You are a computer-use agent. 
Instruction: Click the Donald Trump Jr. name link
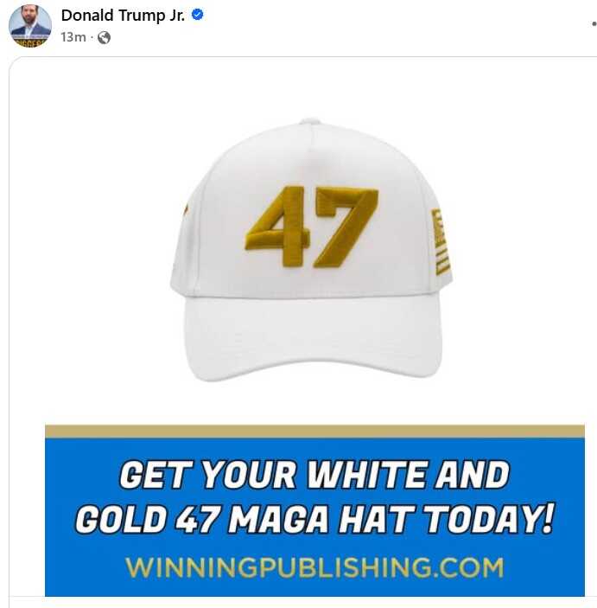pos(123,16)
